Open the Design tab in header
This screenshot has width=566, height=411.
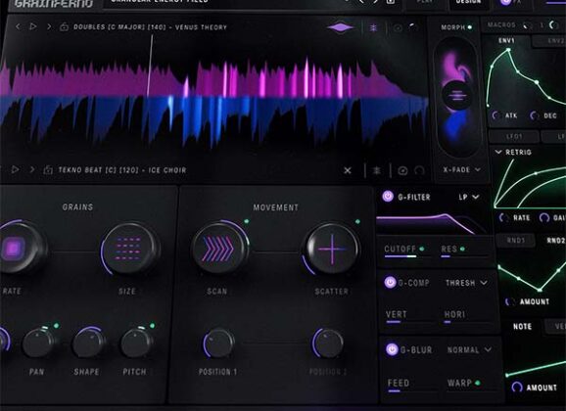[468, 3]
